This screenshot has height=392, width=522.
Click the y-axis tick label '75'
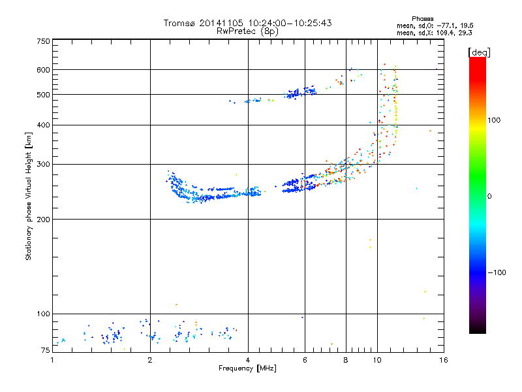click(x=45, y=350)
